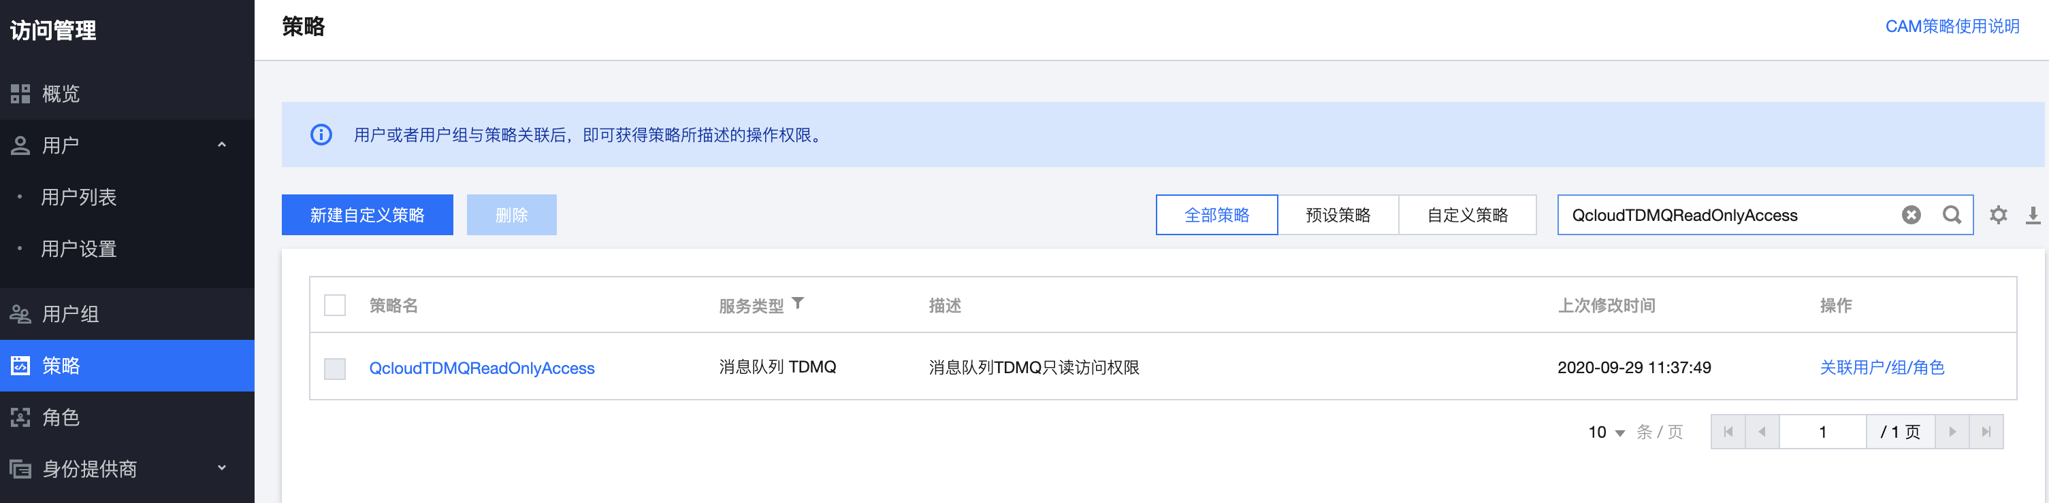Switch to the 自定义策略 tab
This screenshot has height=503, width=2049.
click(x=1467, y=215)
